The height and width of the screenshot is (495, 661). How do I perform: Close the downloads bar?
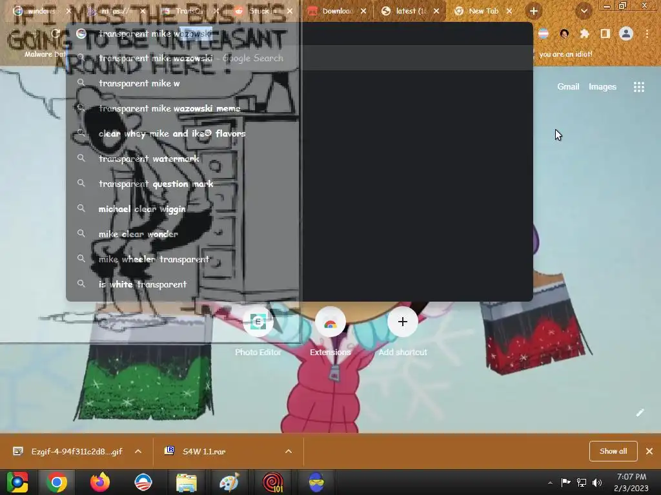[x=649, y=451]
